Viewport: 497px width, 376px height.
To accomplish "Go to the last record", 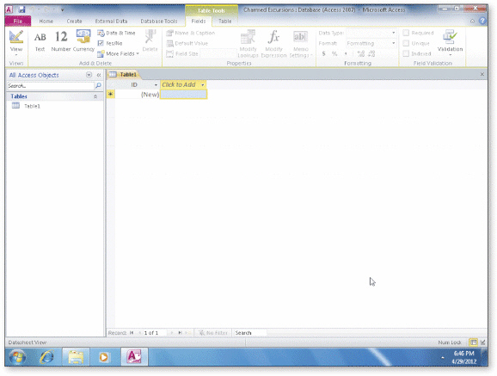I will pyautogui.click(x=180, y=333).
